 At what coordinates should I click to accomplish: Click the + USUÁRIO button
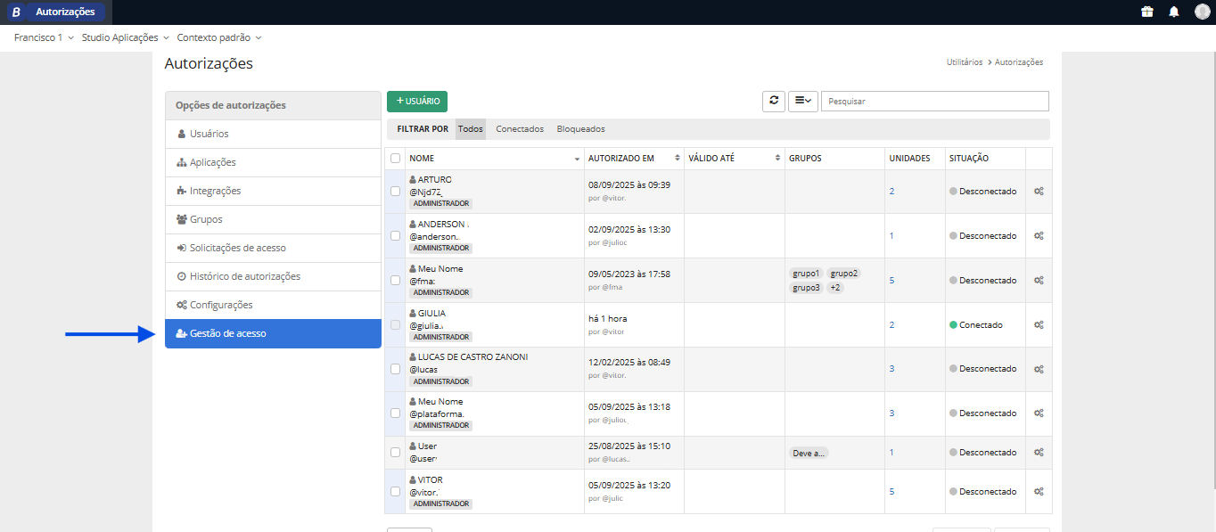point(417,102)
